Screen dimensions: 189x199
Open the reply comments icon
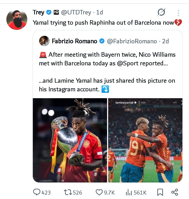coord(37,192)
